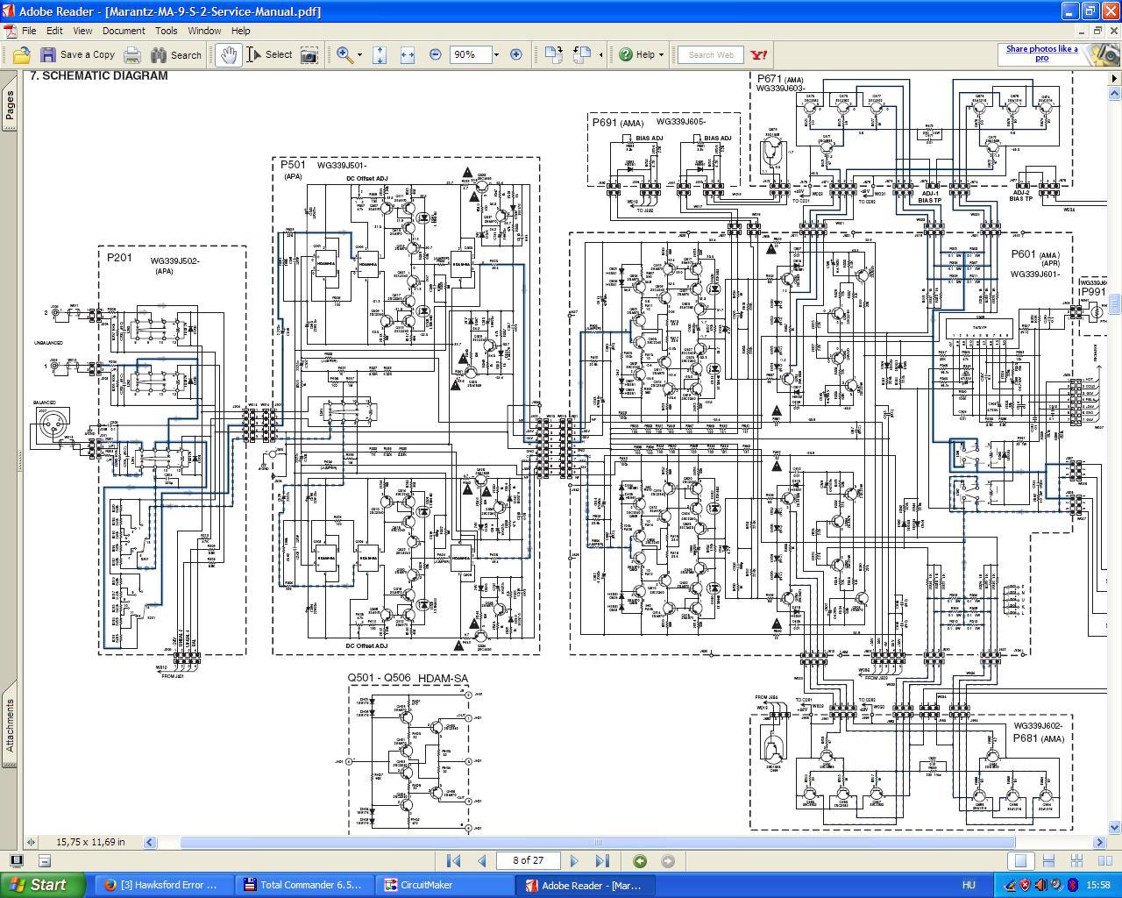
Task: Click the horizontal scrollbar thumb
Action: pos(597,842)
